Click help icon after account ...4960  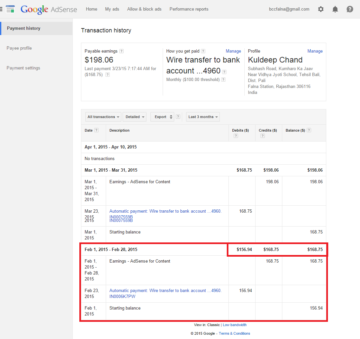point(224,72)
